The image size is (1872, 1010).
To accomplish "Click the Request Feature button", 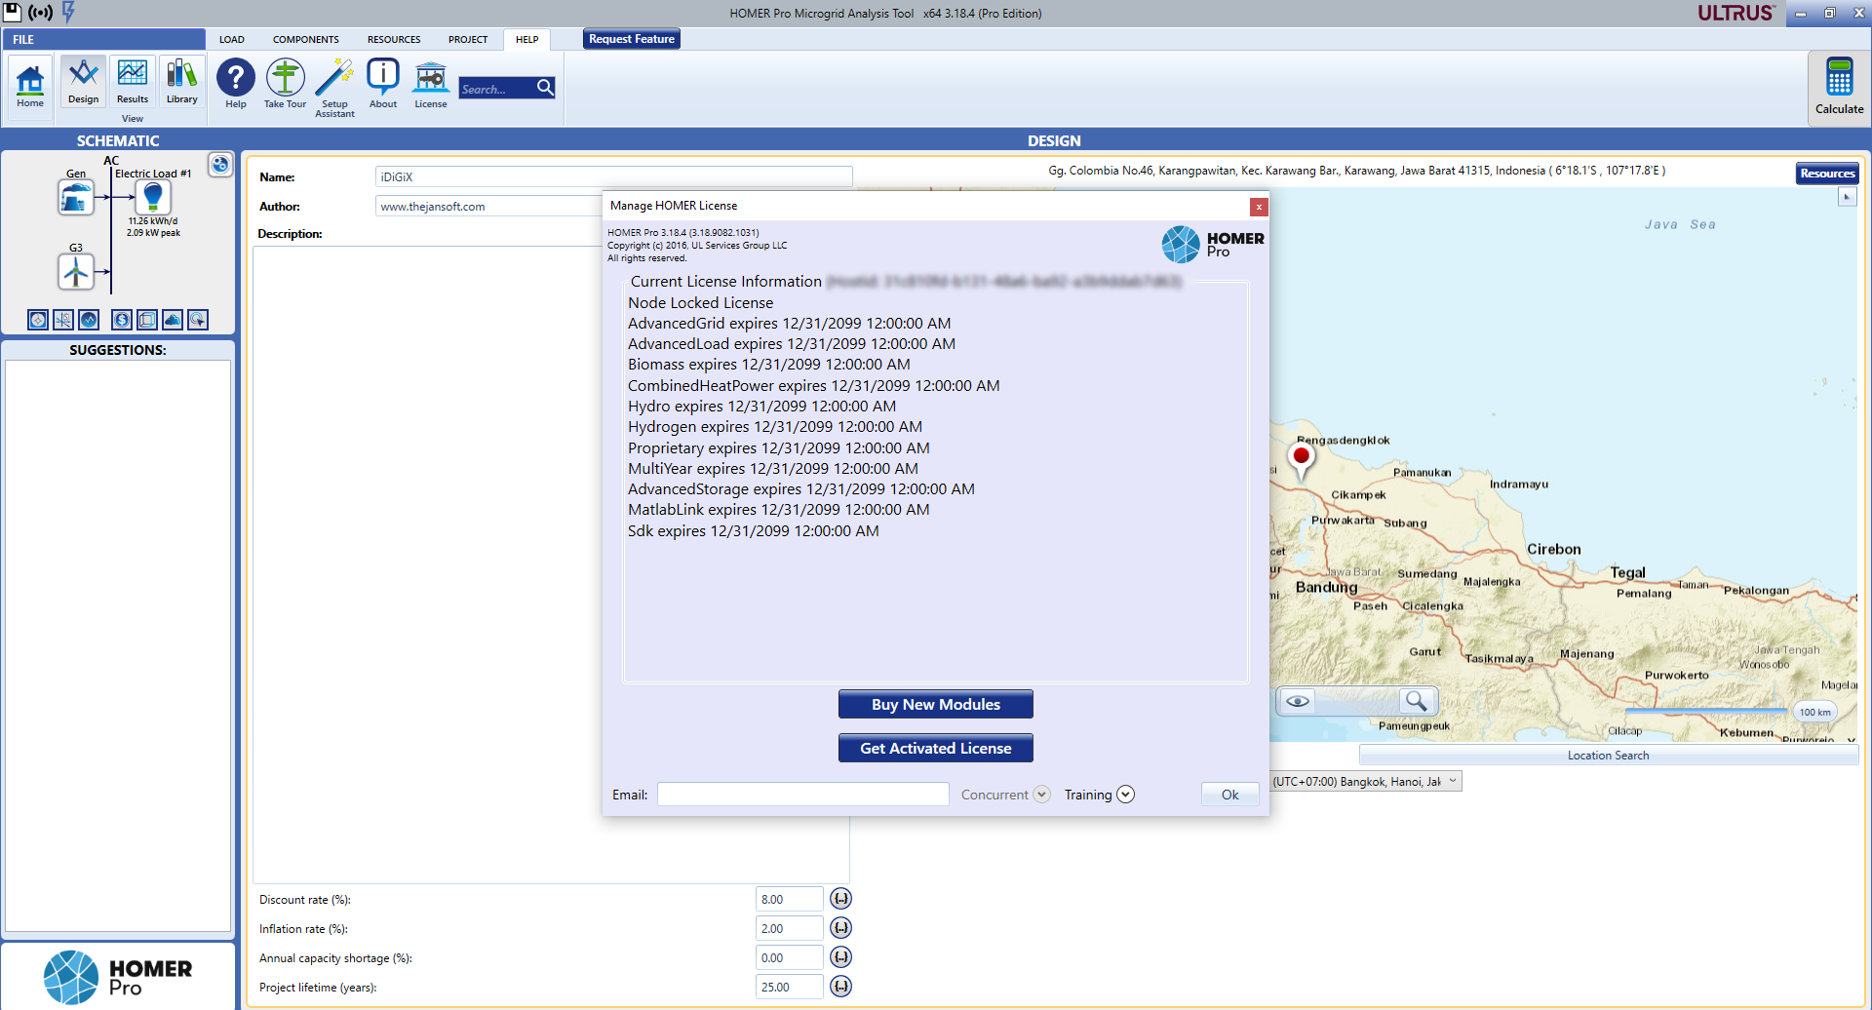I will (632, 39).
